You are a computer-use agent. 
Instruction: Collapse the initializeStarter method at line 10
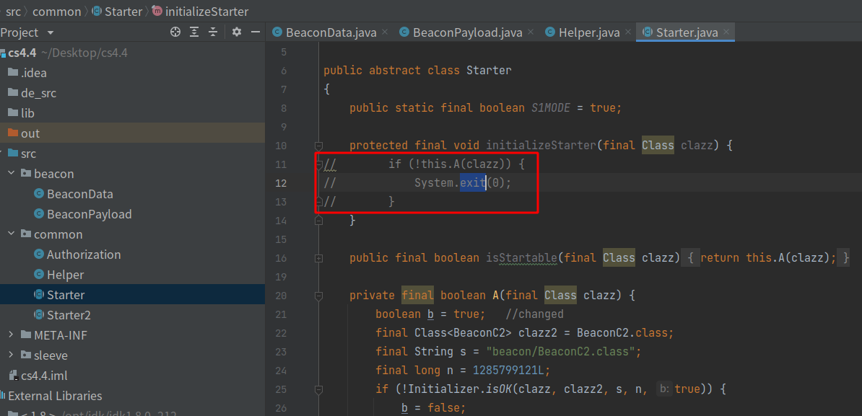(318, 146)
